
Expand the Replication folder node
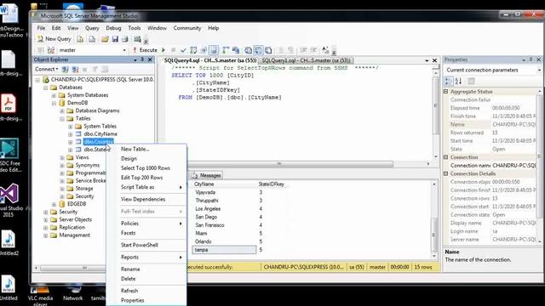[x=45, y=228]
